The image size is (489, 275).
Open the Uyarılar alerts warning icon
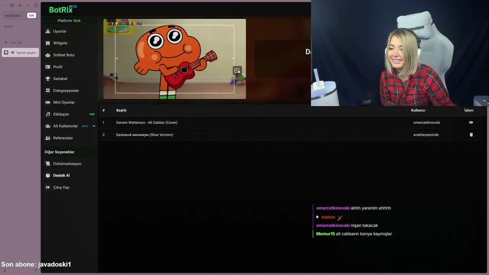pyautogui.click(x=48, y=31)
